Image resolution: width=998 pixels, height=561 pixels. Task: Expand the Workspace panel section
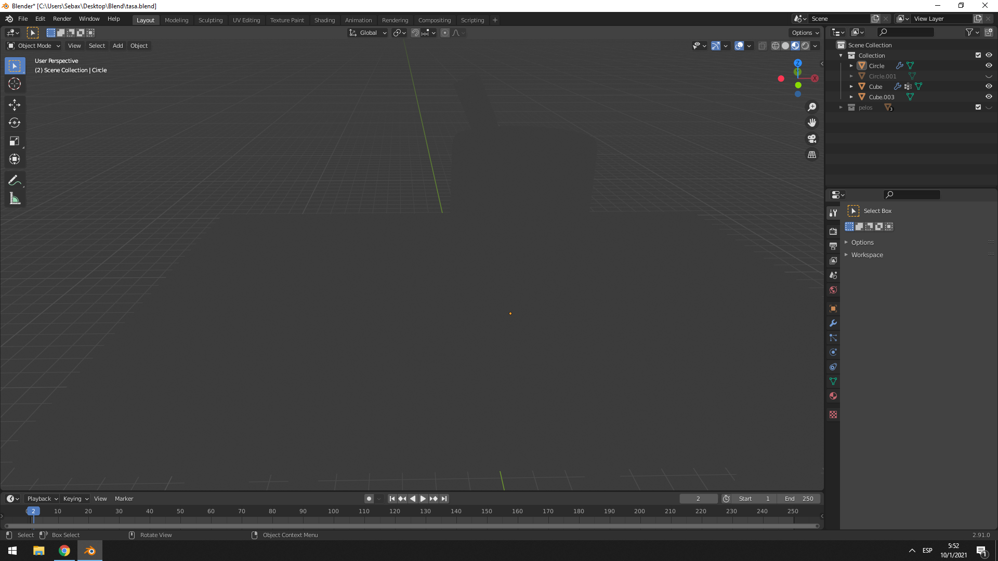(867, 255)
